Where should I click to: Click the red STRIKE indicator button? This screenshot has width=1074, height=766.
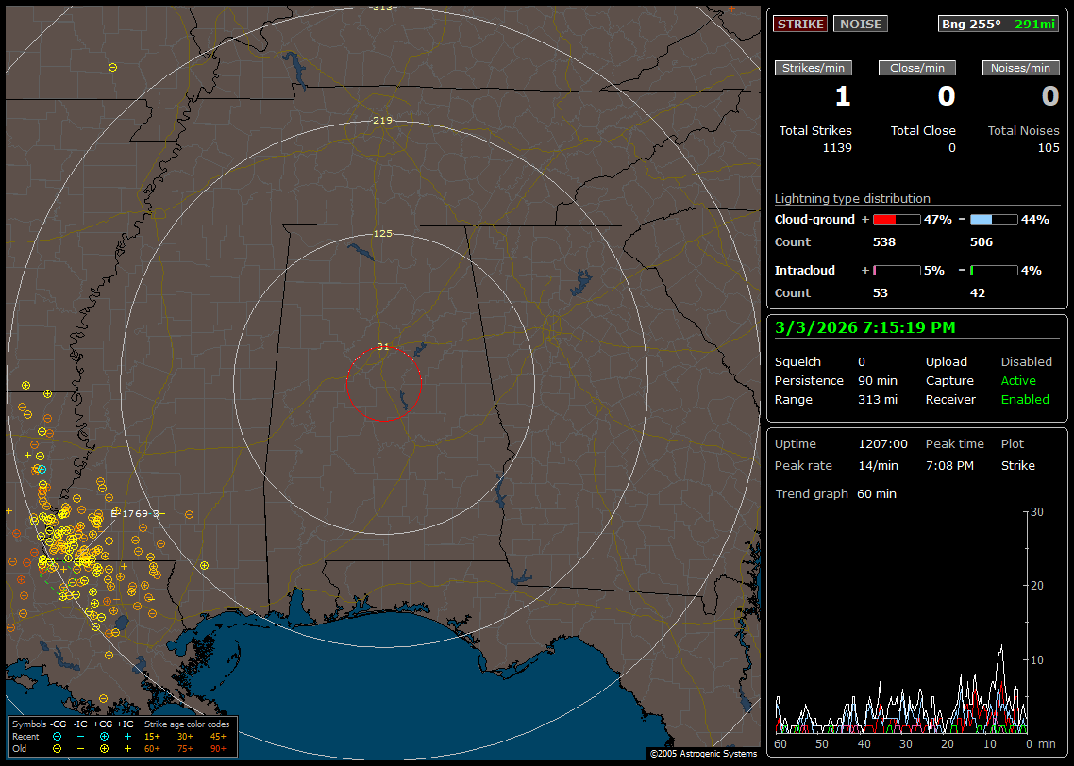click(x=800, y=24)
